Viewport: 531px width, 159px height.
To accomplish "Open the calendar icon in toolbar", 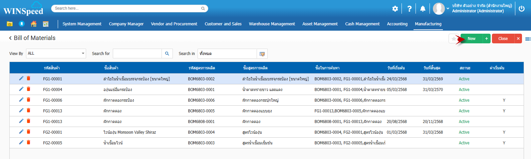I will (x=46, y=24).
